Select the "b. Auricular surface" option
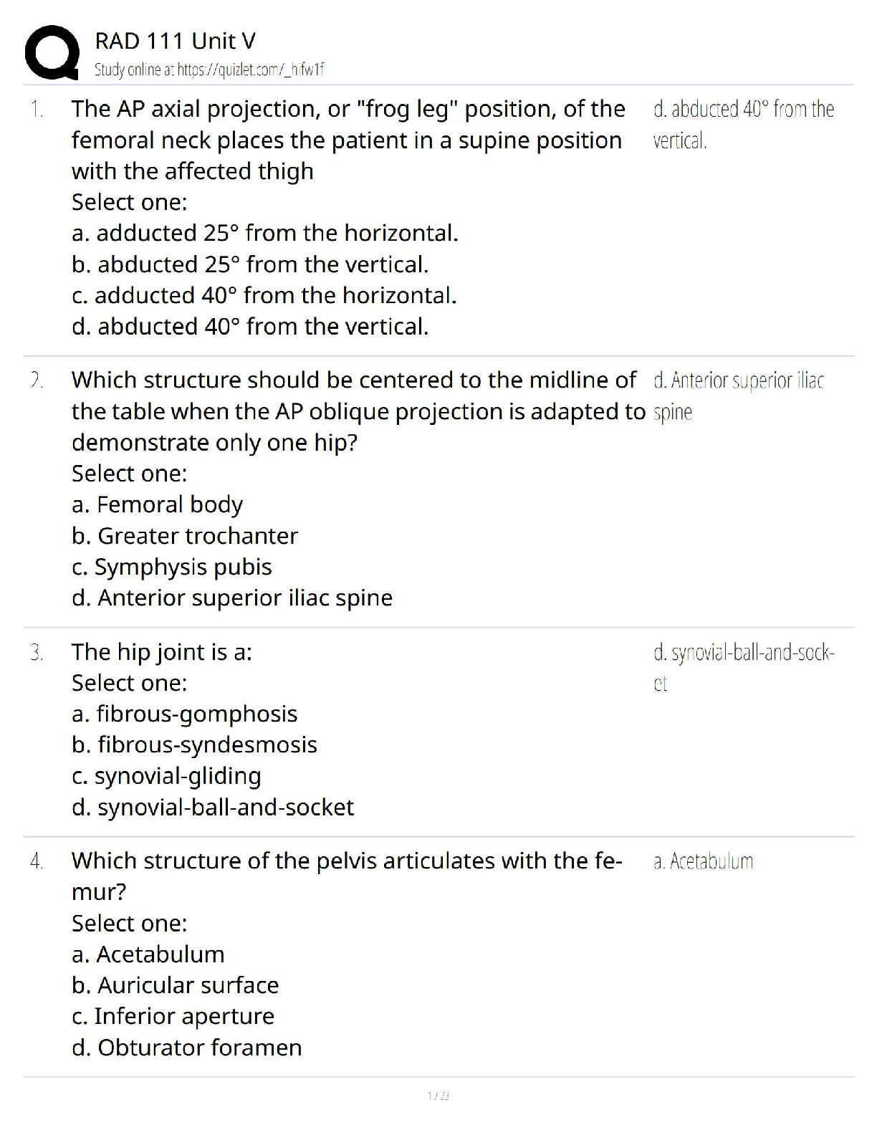Screen dimensions: 877x1135 (x=175, y=985)
